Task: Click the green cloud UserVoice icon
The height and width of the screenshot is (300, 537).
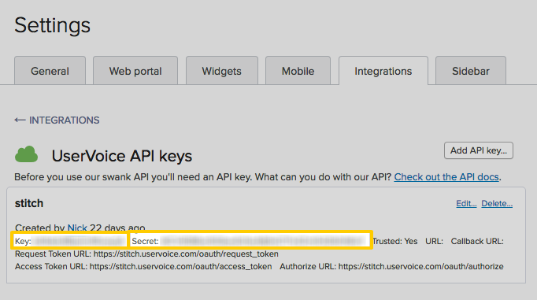Action: pyautogui.click(x=26, y=154)
